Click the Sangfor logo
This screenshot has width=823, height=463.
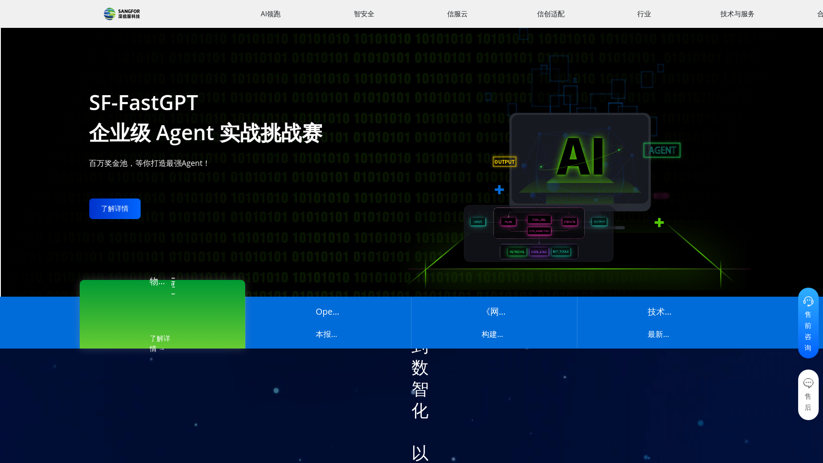click(122, 14)
